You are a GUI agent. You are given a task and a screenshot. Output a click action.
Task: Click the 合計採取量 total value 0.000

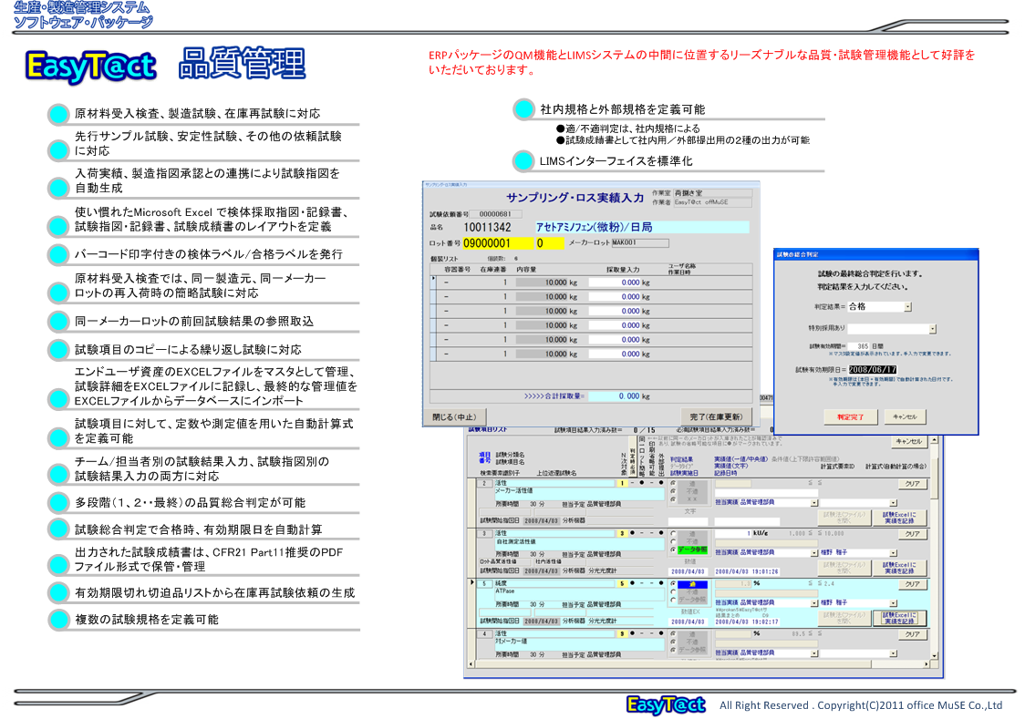(x=613, y=395)
